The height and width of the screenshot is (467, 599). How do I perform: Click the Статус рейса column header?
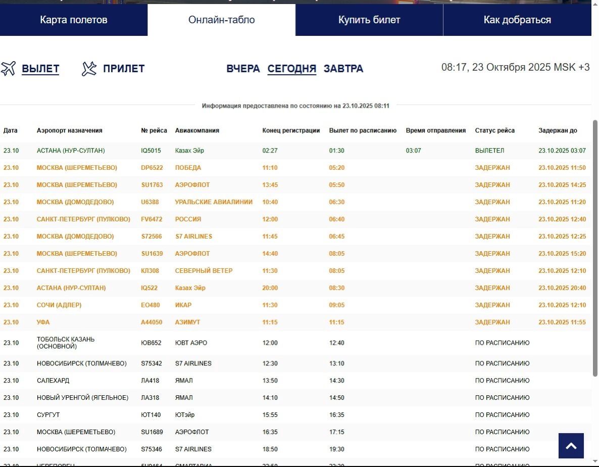coord(494,130)
